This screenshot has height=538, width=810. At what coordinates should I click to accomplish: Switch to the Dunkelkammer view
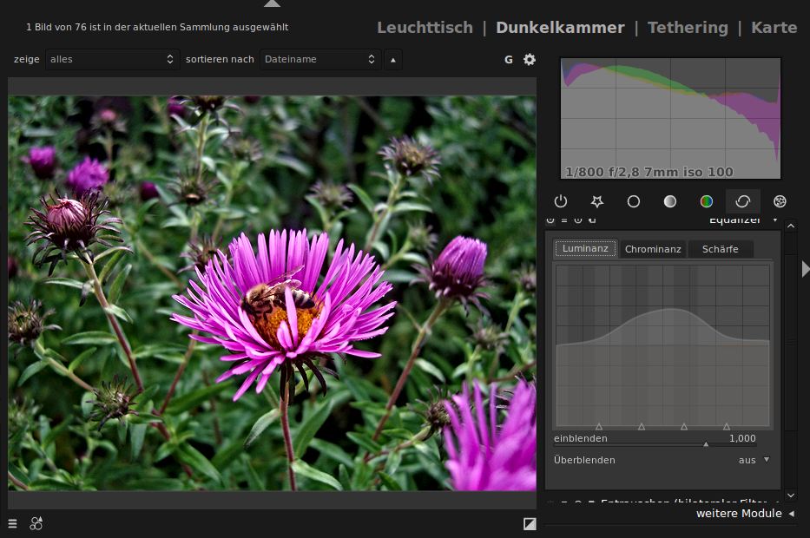(560, 28)
